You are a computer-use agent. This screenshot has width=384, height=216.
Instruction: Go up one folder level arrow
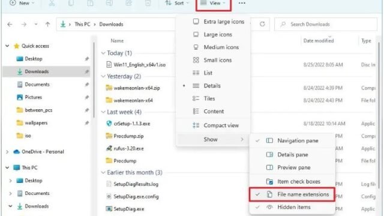[x=47, y=24]
